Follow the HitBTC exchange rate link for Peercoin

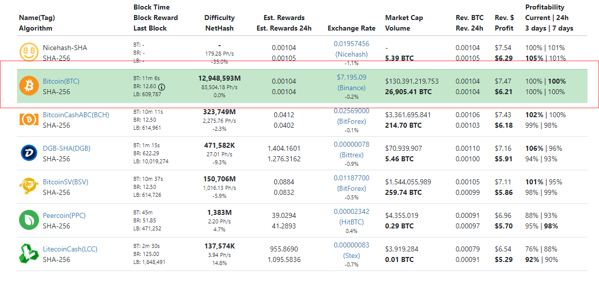coord(351,222)
